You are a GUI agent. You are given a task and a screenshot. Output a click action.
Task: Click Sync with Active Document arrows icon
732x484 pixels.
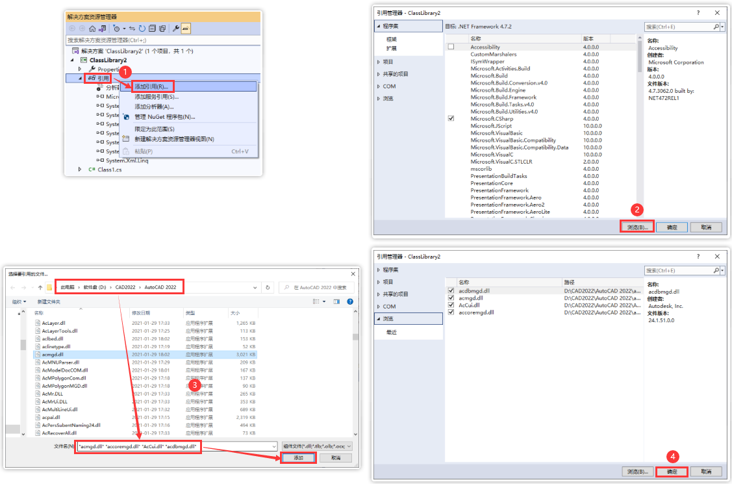click(x=132, y=29)
